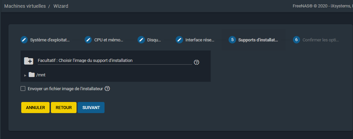Open help tooltip for installation image field
Viewport: 353px width, 139px height.
[197, 62]
